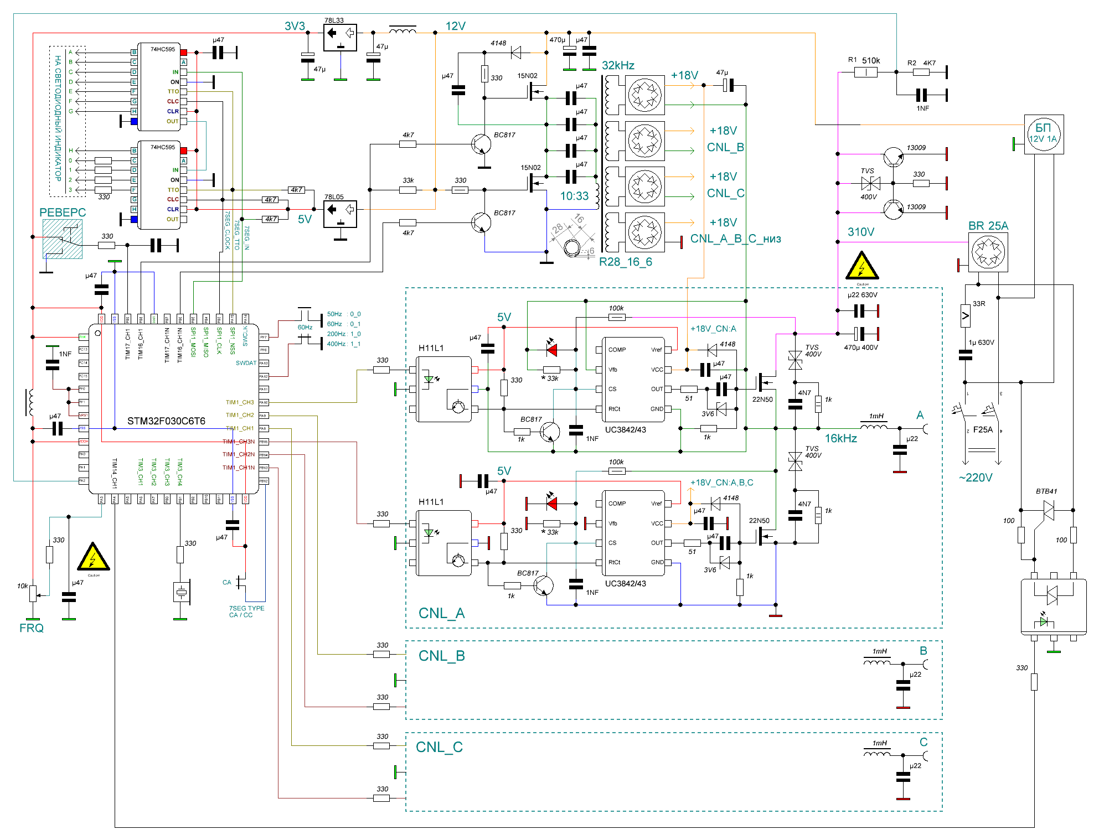The height and width of the screenshot is (840, 1104).
Task: Click the high-voltage caution sign below 310V
Action: point(861,266)
